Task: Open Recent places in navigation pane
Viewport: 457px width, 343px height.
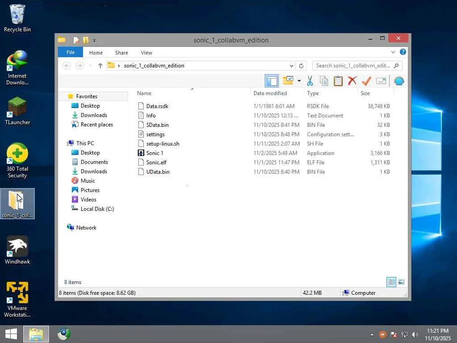Action: click(96, 125)
